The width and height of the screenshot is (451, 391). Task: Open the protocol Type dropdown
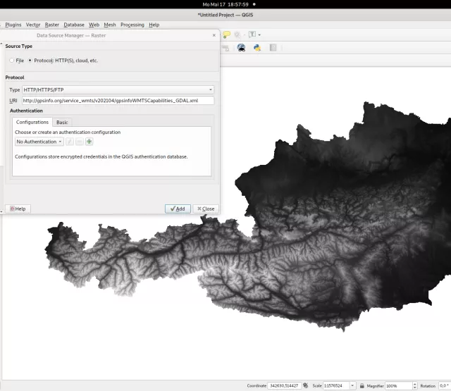[118, 90]
